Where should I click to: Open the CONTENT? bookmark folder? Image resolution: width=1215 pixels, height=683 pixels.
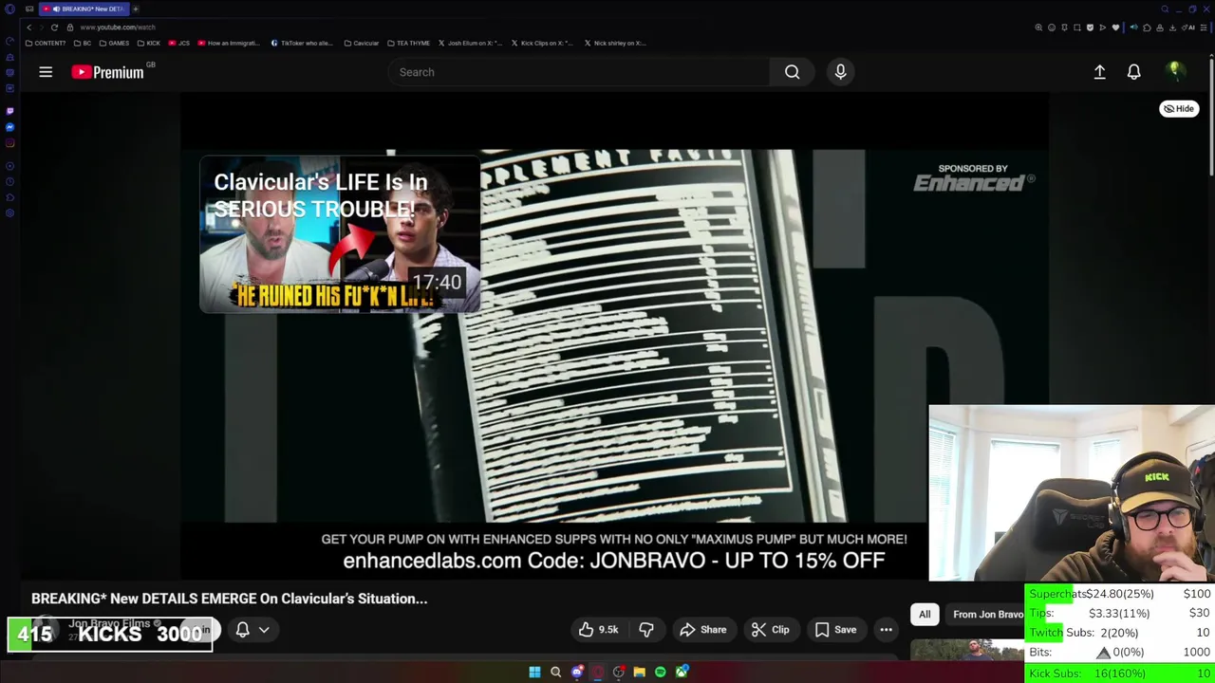tap(46, 43)
